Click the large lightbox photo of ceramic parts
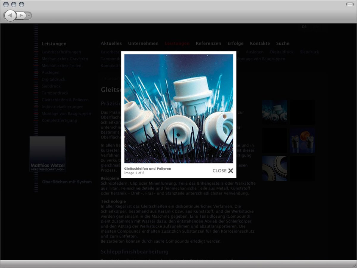 [x=179, y=108]
